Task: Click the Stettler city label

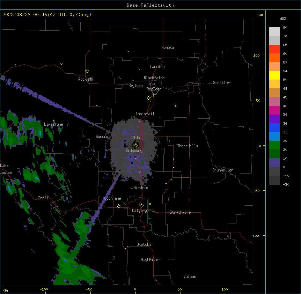Action: coord(221,83)
